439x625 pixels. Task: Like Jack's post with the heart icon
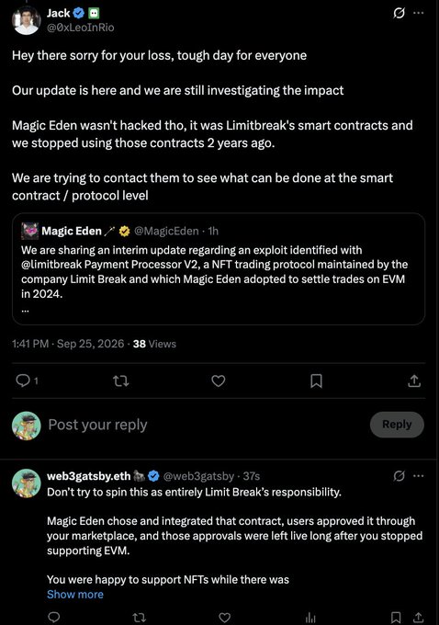[x=219, y=381]
